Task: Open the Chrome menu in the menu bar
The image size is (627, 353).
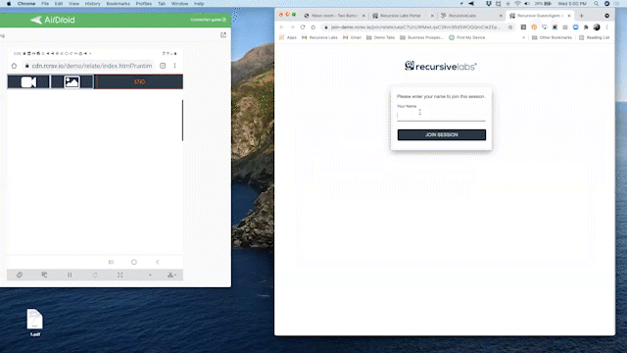Action: [x=26, y=4]
